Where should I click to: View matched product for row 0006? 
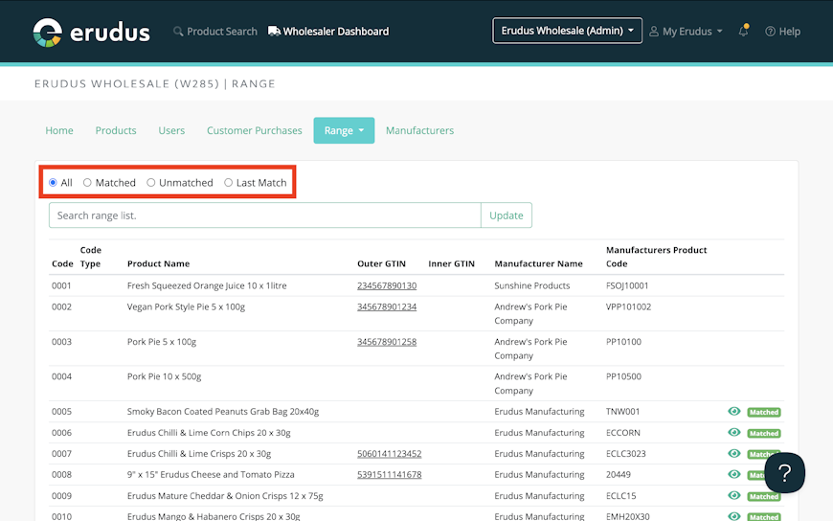tap(734, 432)
